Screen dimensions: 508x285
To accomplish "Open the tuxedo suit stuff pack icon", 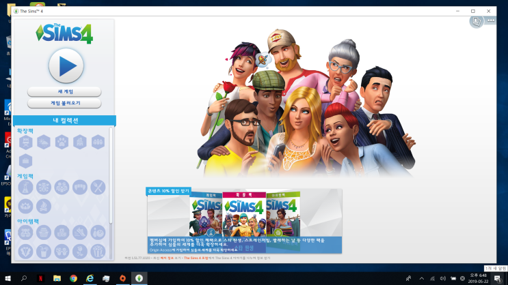I will click(x=25, y=251).
